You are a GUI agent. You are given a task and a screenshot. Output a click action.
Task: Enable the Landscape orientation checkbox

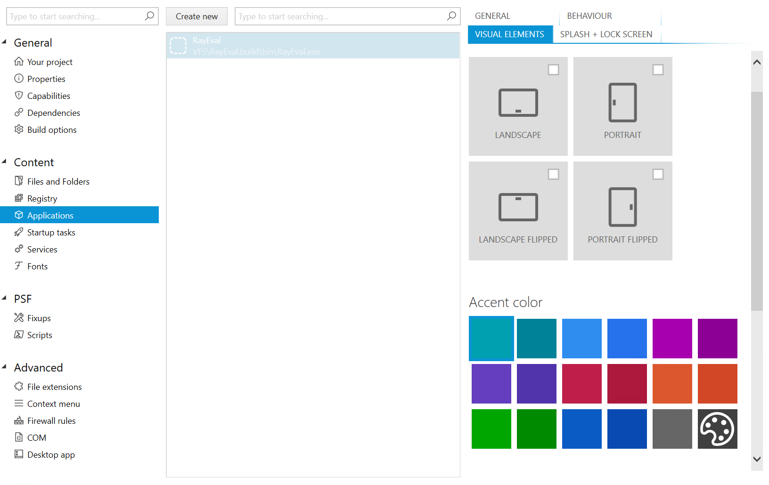pos(553,69)
